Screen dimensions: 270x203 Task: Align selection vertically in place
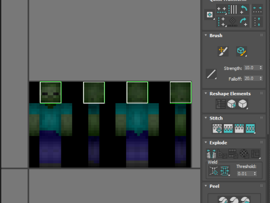pos(222,22)
